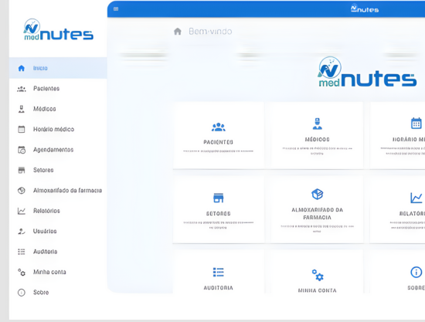Go to Agendamentos in the sidebar
Screen dimensions: 425x322
(x=58, y=150)
